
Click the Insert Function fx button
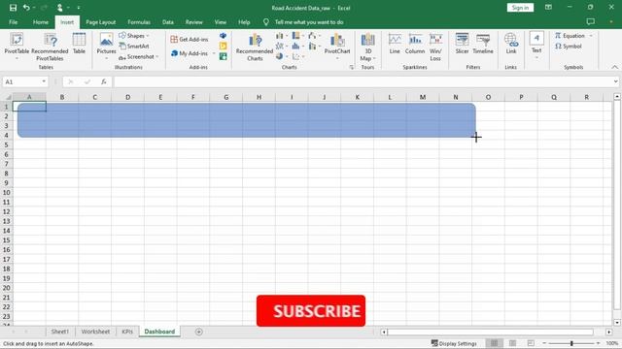point(104,81)
